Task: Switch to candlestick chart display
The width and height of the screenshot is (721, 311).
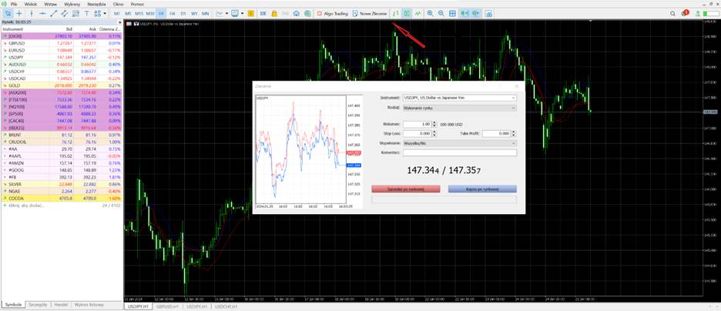Action: (407, 13)
